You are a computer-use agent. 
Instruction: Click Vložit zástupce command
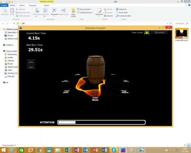23,16
